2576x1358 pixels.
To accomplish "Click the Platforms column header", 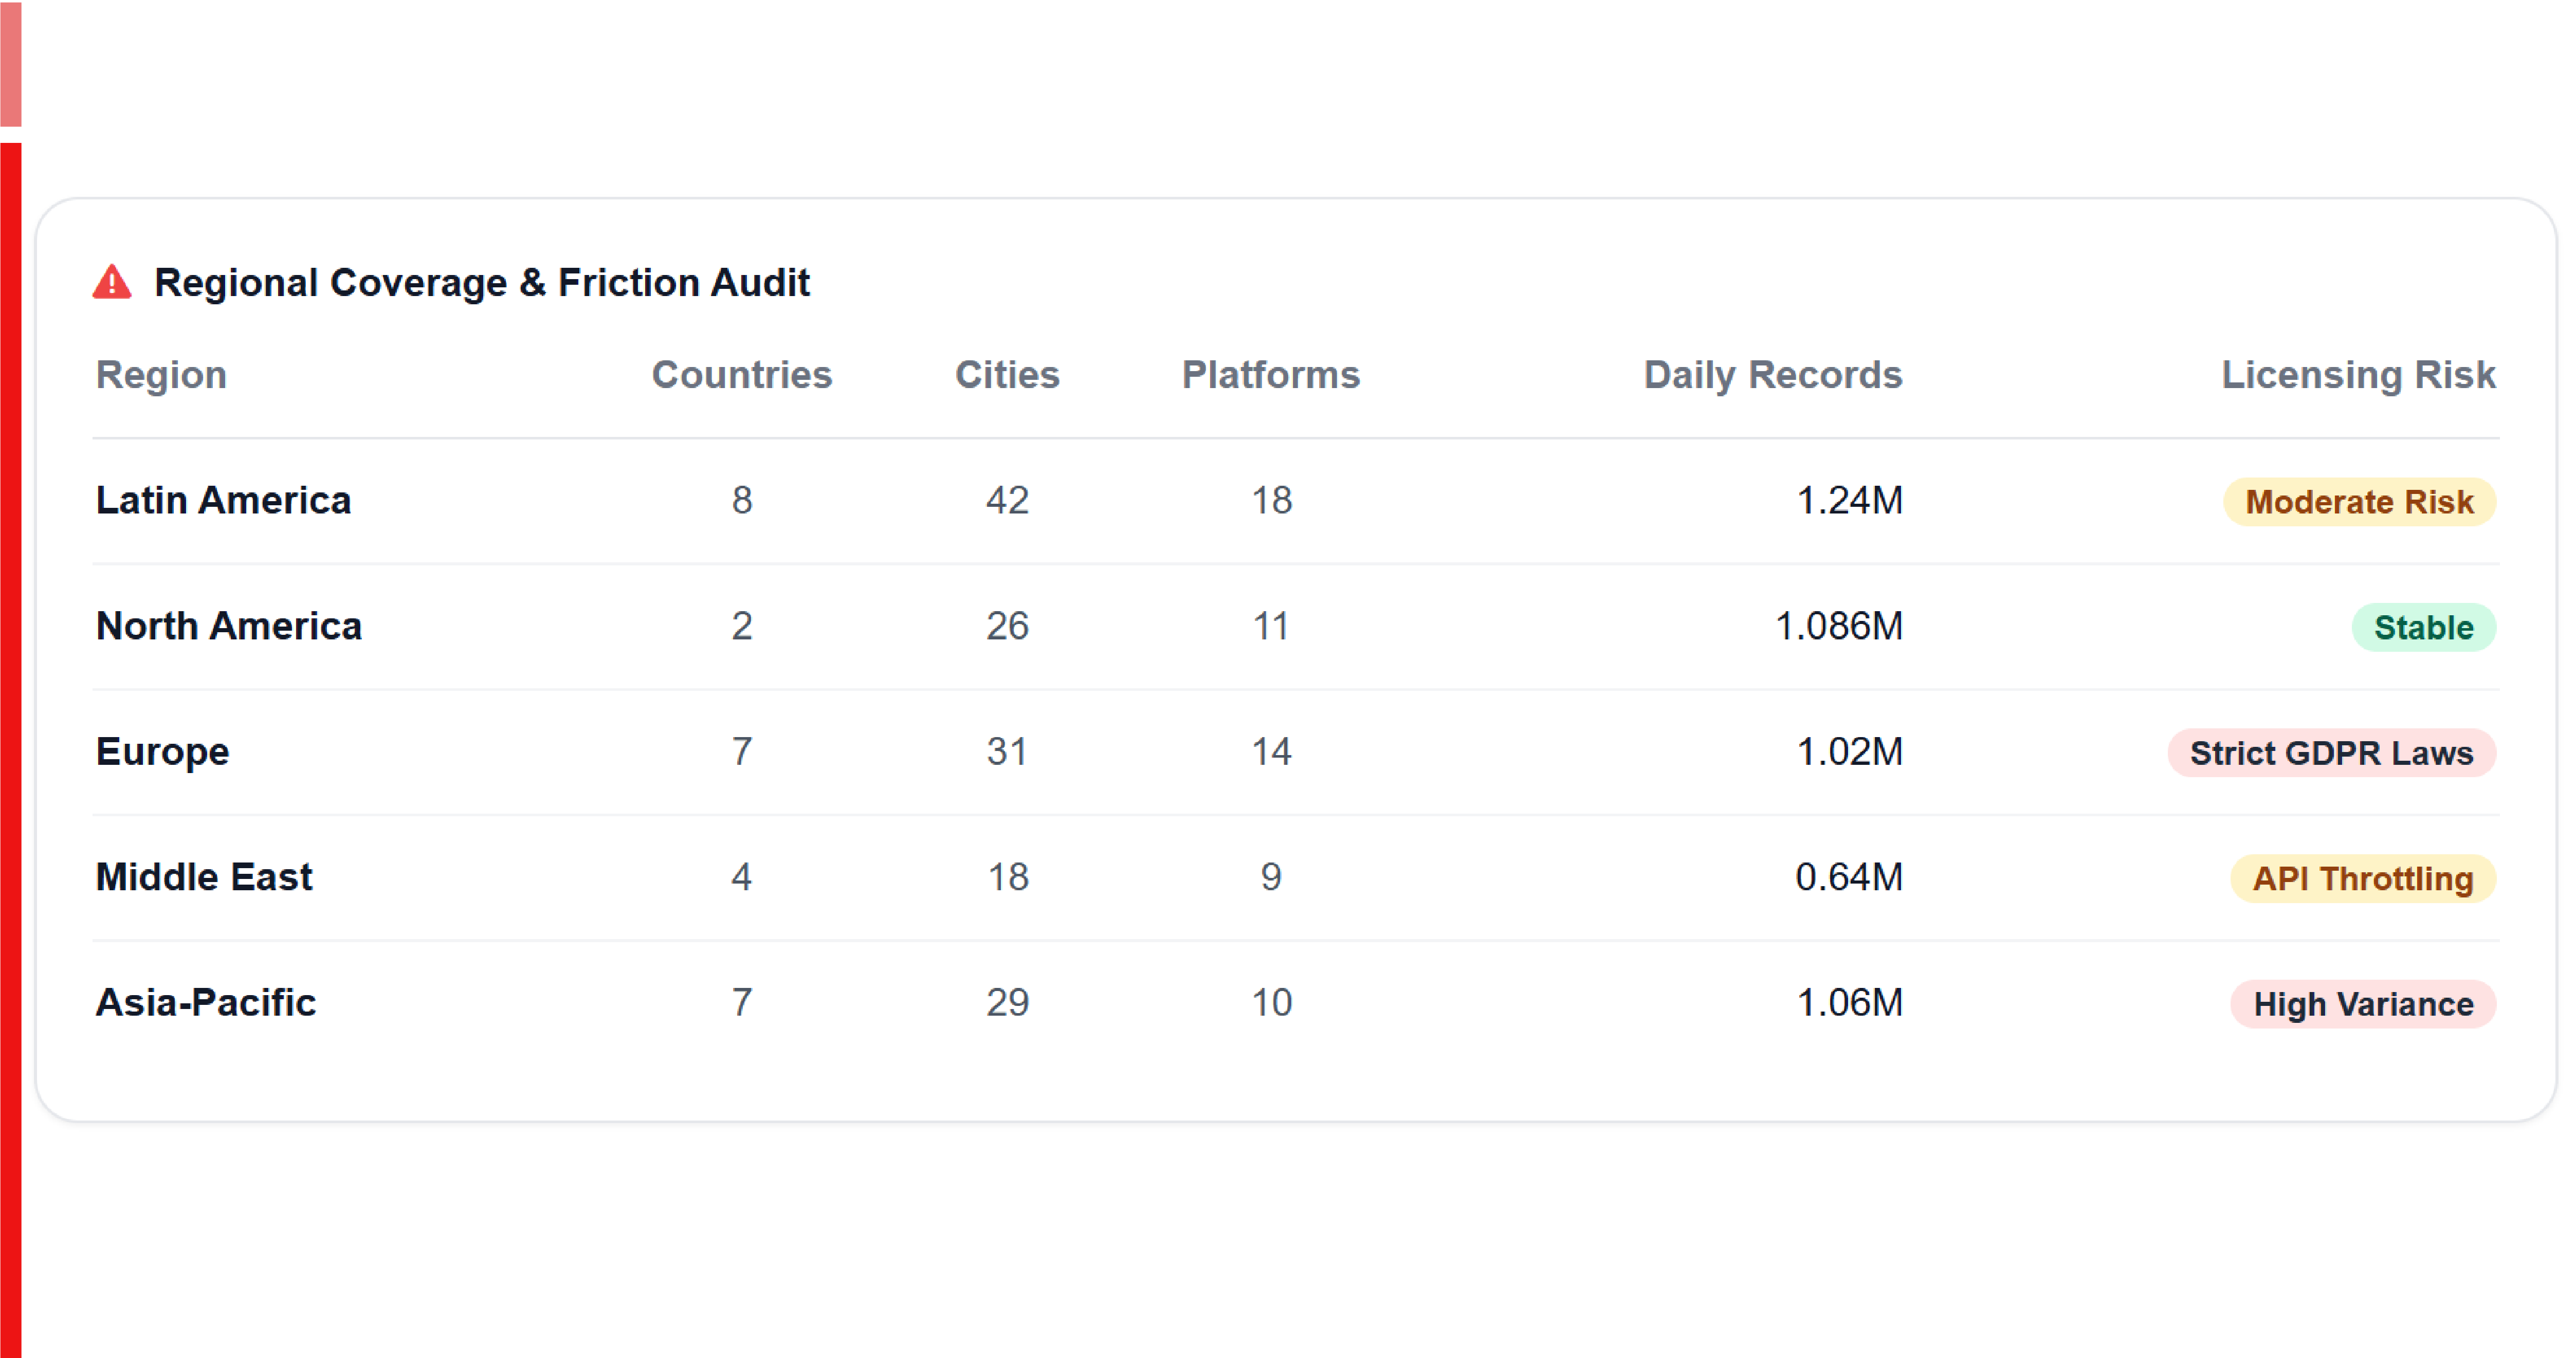I will point(1271,374).
